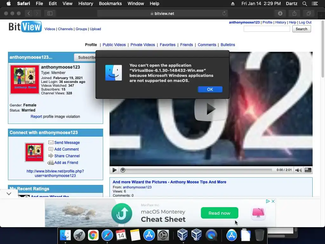Viewport: 325px width, 244px height.
Task: Toggle Safari sidebar button
Action: tap(50, 13)
